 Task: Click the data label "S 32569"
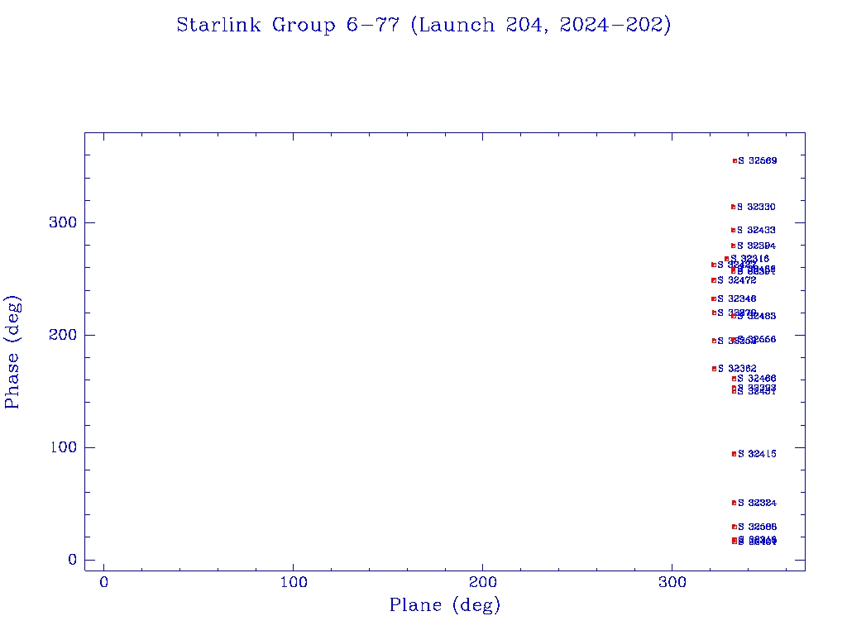(x=758, y=160)
